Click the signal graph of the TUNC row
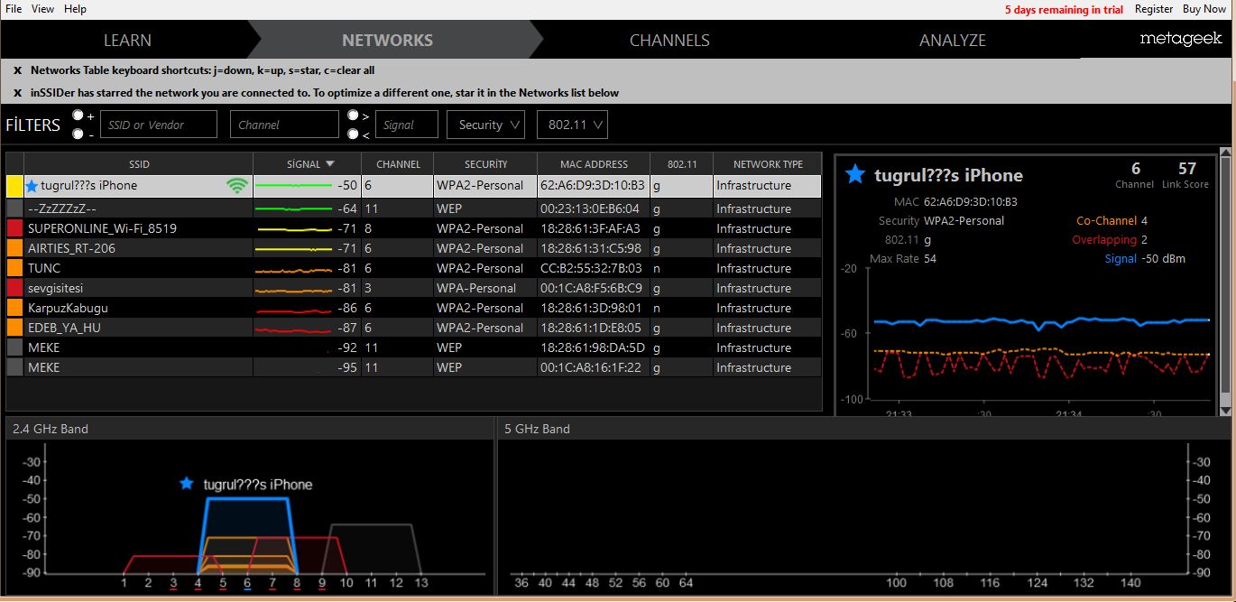Screen dimensions: 1236x602 (x=294, y=269)
